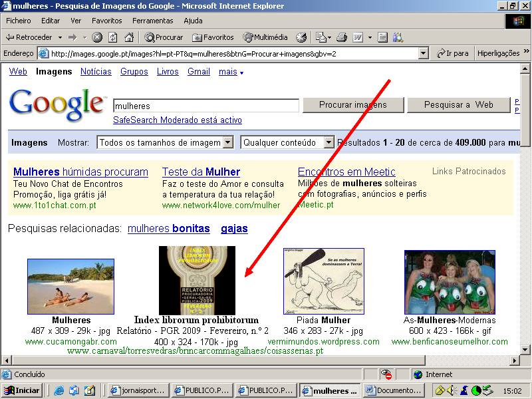Open the Favoritos menu in menu bar
Screen dimensions: 532x399
pyautogui.click(x=106, y=21)
